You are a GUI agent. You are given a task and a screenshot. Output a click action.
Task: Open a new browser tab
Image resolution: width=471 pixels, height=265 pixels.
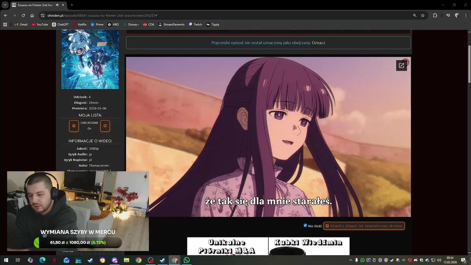[72, 5]
